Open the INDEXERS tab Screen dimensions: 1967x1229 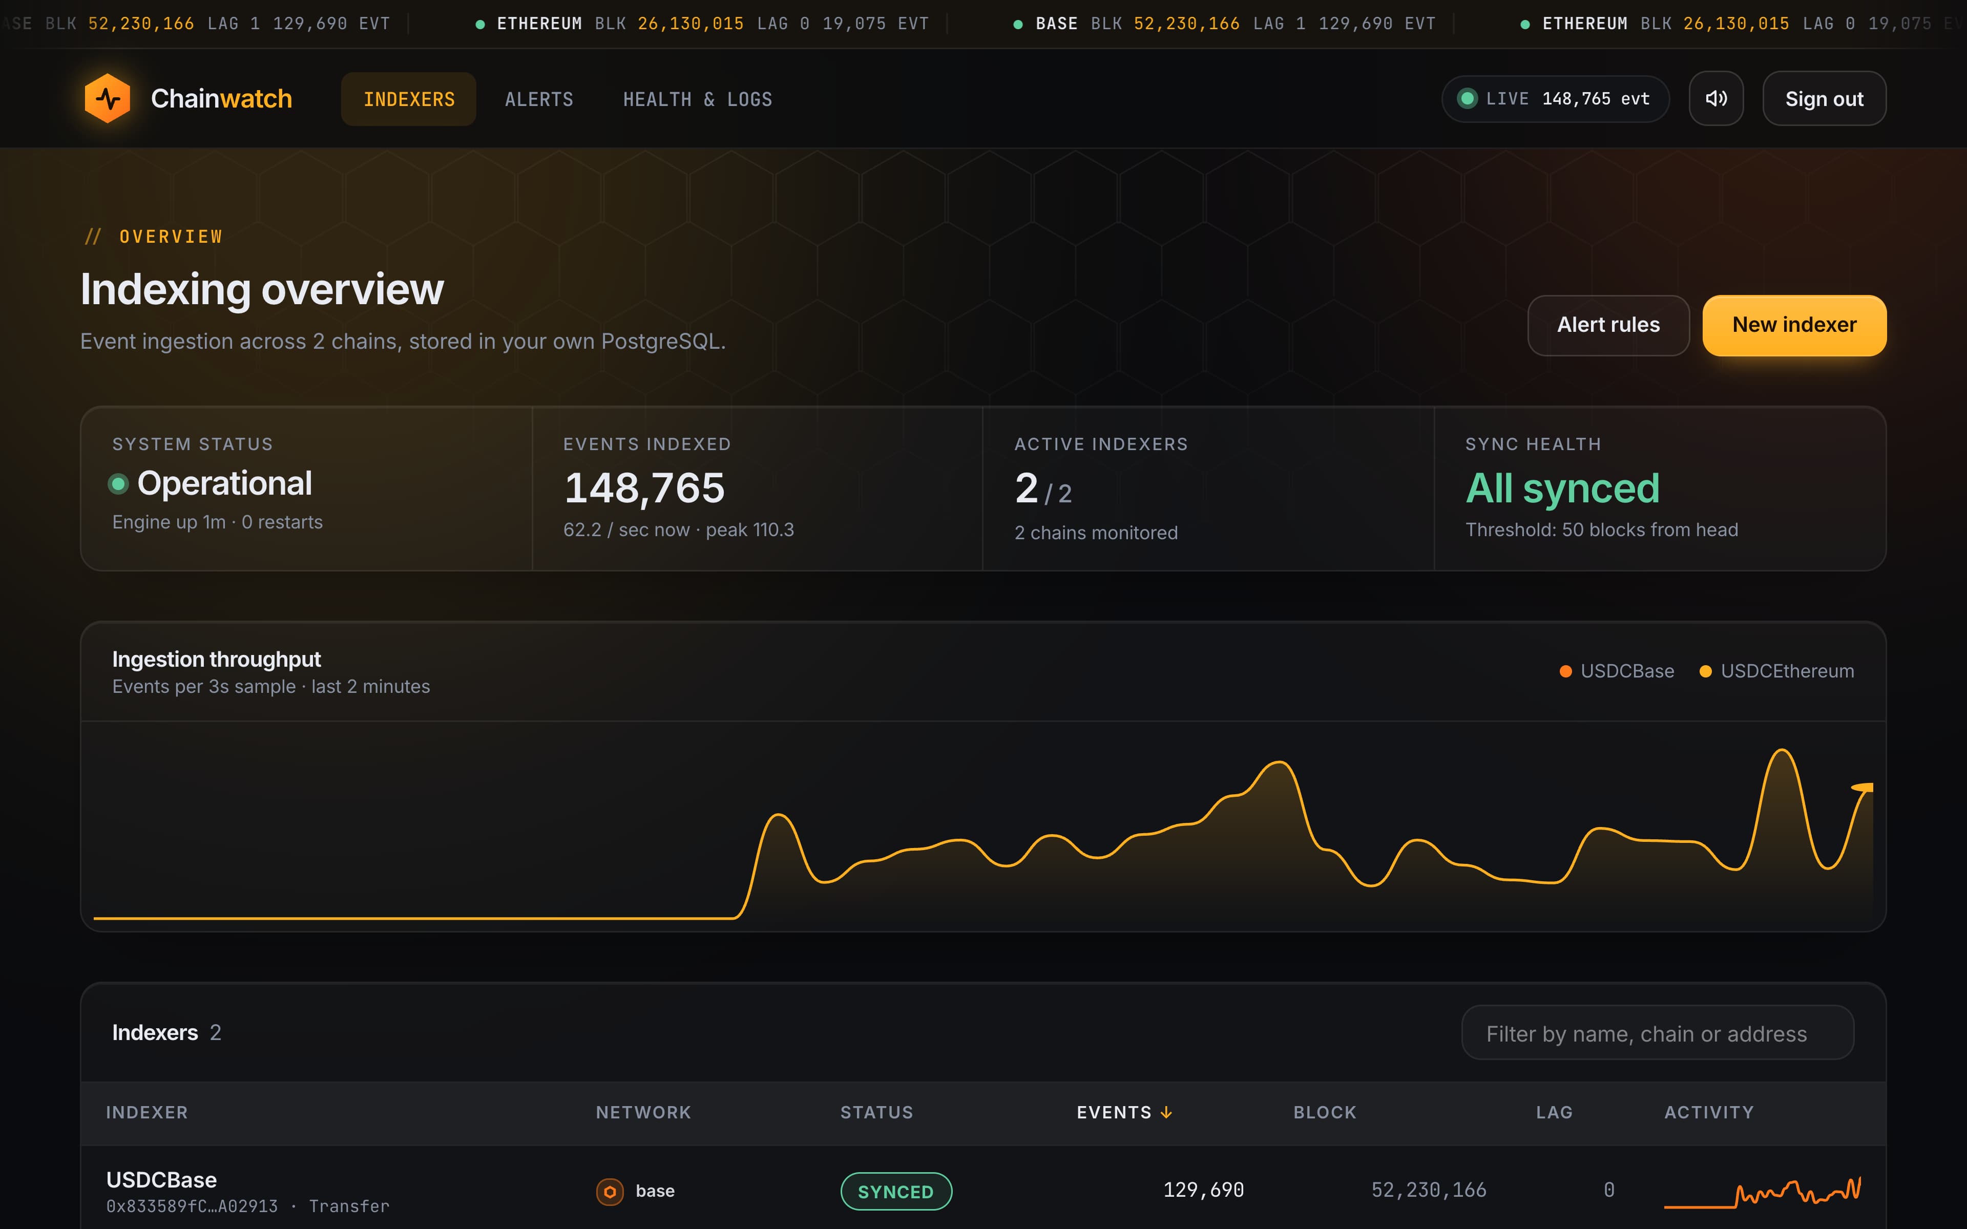409,99
